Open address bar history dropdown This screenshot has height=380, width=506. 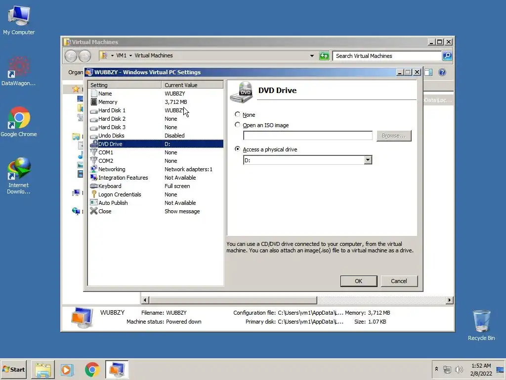pos(312,56)
